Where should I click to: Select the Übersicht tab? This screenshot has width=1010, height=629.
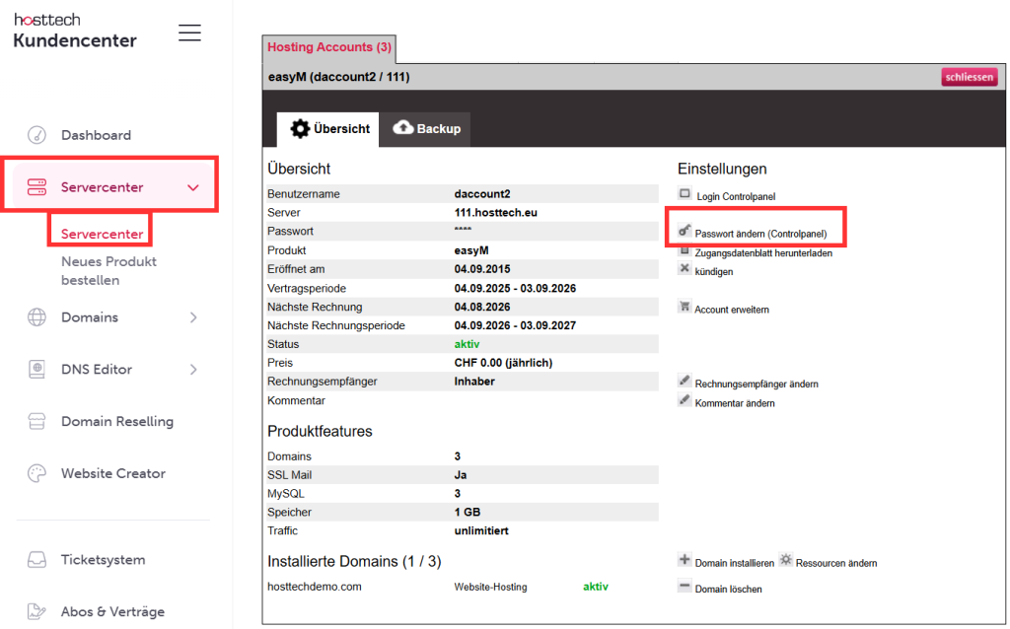point(329,129)
